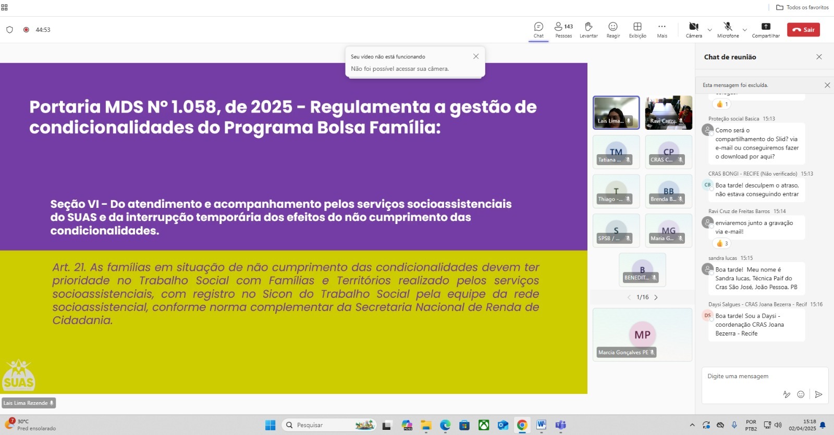834x435 pixels.
Task: Open the Exibição view options
Action: tap(637, 30)
